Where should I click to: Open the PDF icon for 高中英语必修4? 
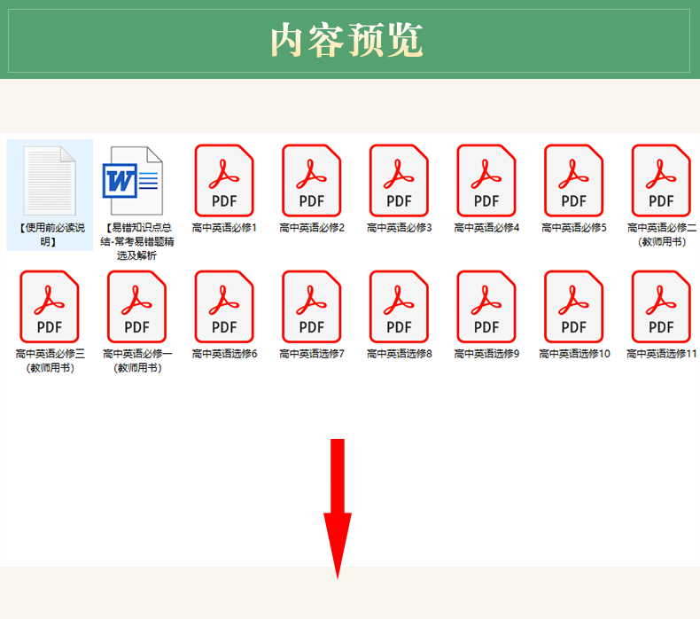(486, 181)
